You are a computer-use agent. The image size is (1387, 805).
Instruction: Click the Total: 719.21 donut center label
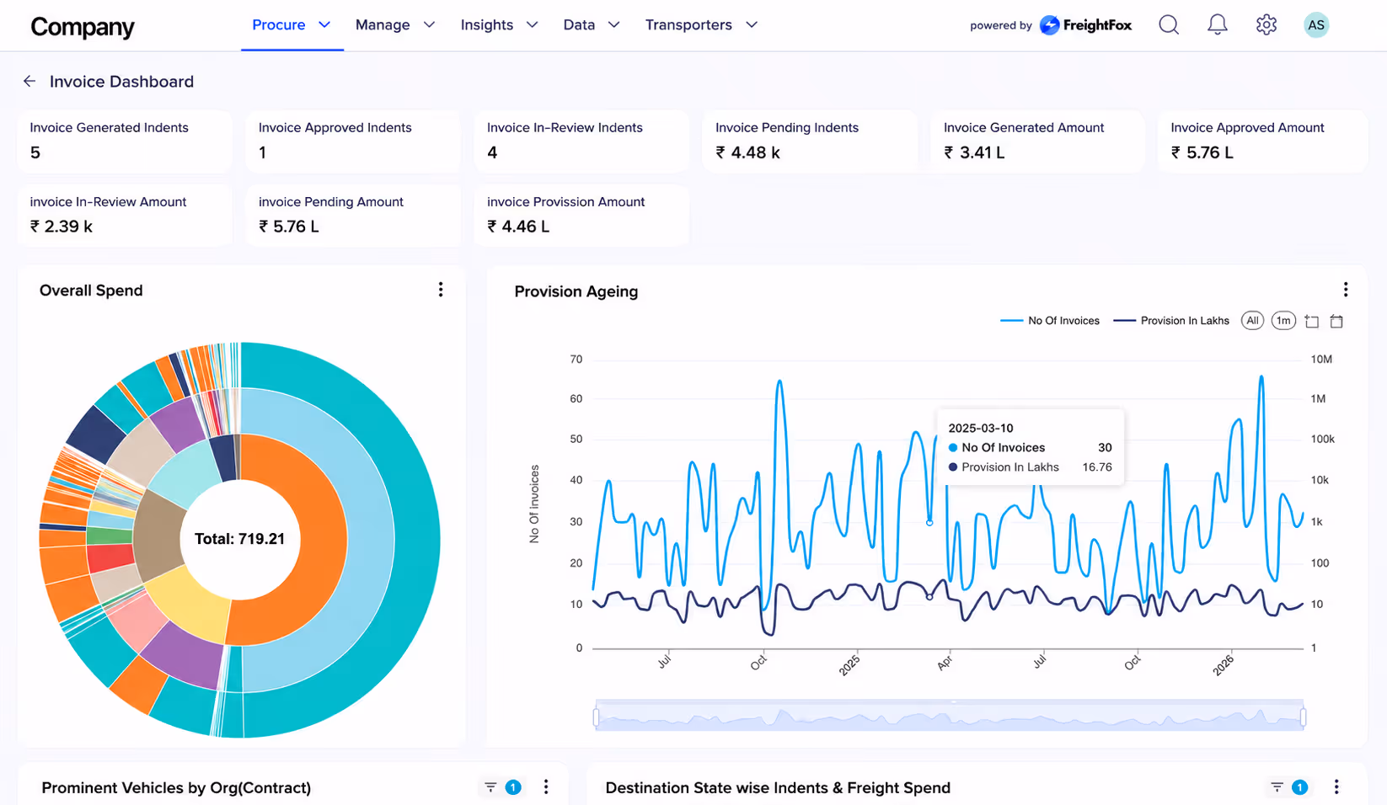(x=239, y=539)
